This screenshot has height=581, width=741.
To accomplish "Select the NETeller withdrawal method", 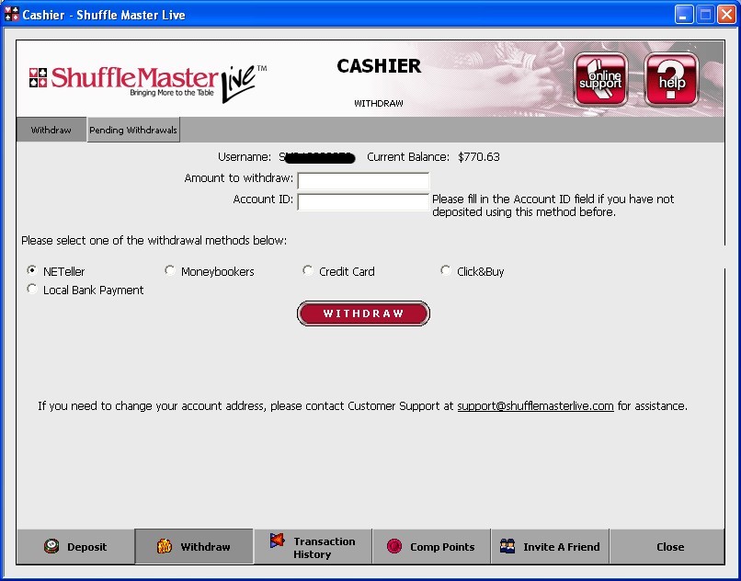I will tap(33, 271).
